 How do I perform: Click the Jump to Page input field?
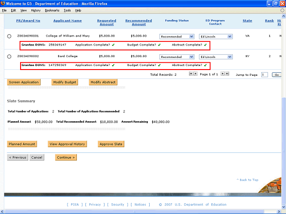click(x=265, y=75)
